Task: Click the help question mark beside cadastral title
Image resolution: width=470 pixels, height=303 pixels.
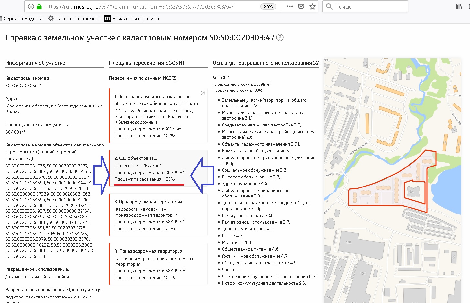Action: 280,37
